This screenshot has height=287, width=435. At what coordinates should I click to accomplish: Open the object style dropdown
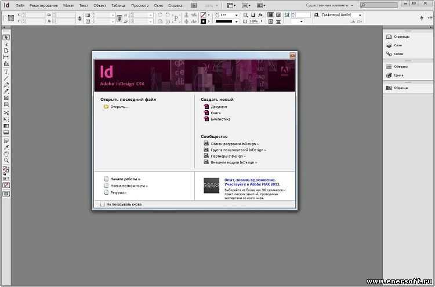pyautogui.click(x=360, y=15)
